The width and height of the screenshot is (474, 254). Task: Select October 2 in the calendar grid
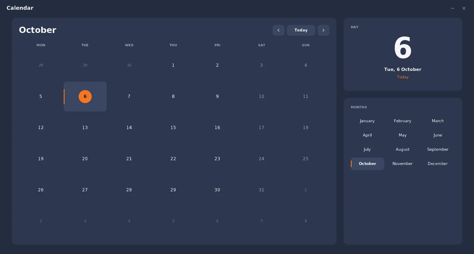tap(217, 65)
